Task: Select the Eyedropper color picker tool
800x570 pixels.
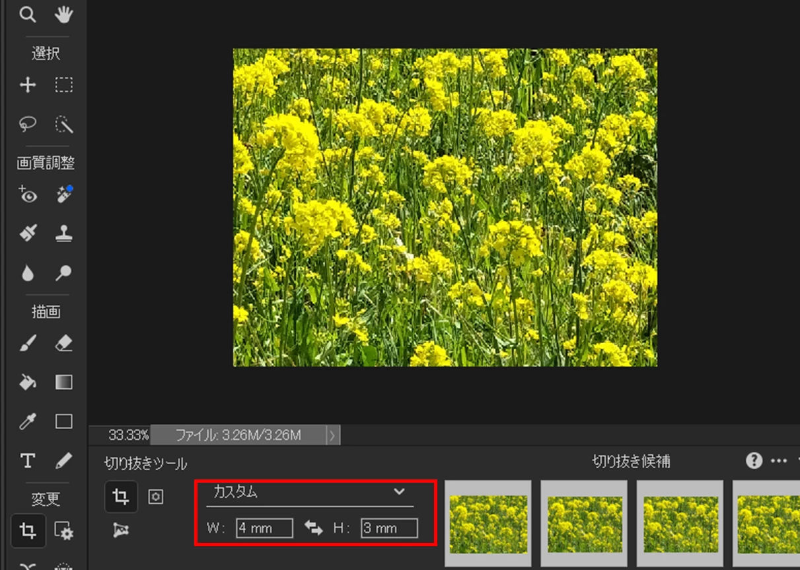Action: (x=28, y=421)
